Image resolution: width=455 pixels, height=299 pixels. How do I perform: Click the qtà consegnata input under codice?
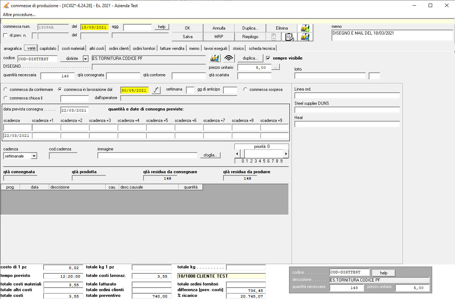123,76
